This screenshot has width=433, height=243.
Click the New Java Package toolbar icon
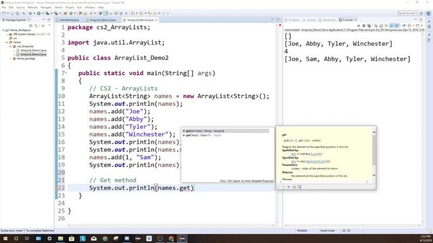tap(66, 13)
